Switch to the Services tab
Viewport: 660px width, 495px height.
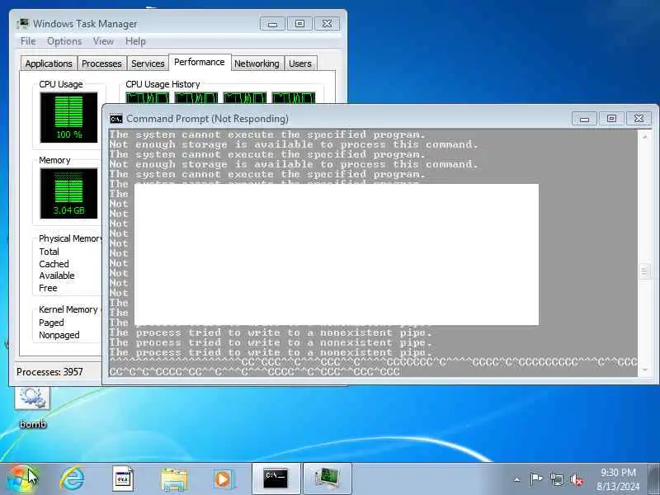(x=148, y=64)
